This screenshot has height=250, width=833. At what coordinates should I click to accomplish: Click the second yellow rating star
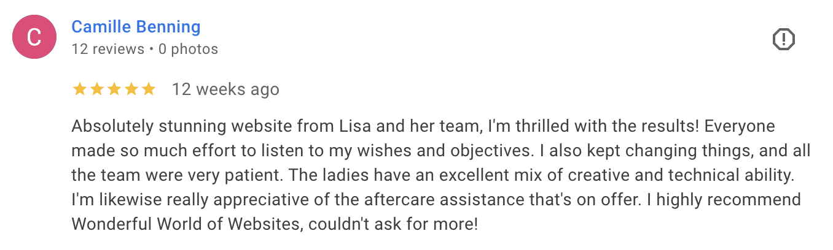click(97, 89)
